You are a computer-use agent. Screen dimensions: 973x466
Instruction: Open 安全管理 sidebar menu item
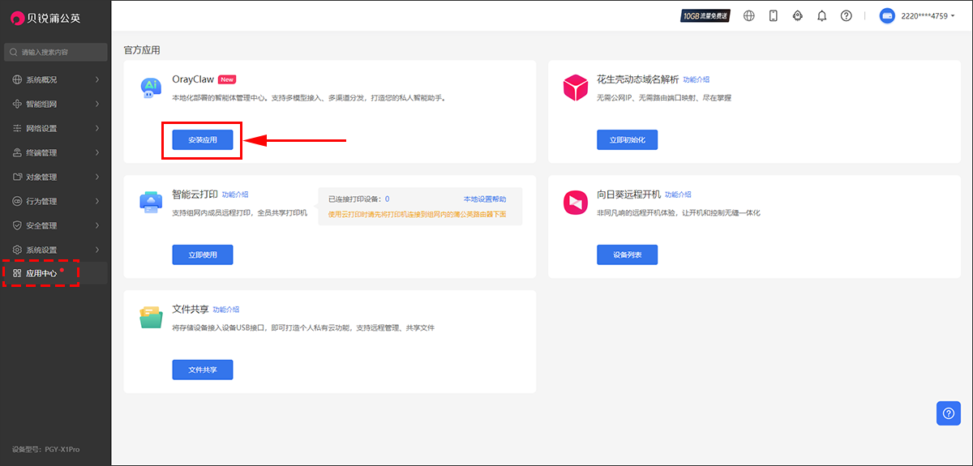pos(55,225)
